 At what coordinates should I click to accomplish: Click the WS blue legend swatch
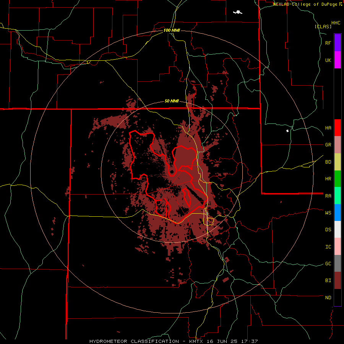[x=338, y=213]
